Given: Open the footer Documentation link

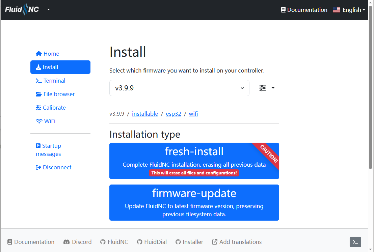Looking at the screenshot, I should click(31, 242).
